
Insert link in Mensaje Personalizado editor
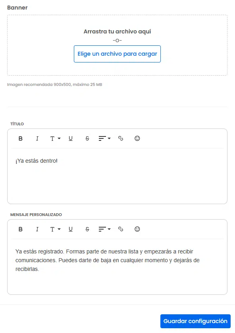121,229
